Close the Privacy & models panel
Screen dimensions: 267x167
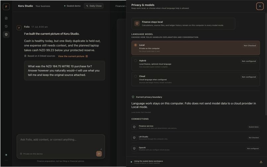tap(260, 6)
